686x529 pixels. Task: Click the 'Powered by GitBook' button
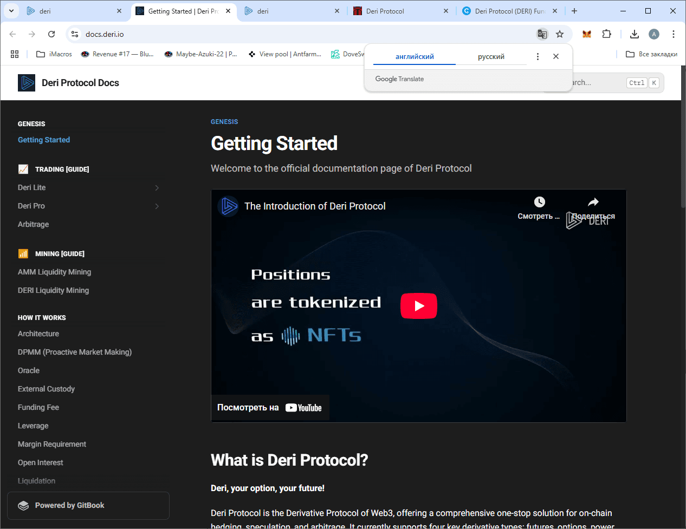pyautogui.click(x=88, y=506)
